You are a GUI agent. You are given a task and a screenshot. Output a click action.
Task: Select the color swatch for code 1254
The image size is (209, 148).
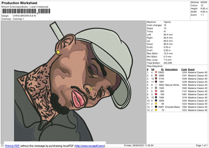156,72
